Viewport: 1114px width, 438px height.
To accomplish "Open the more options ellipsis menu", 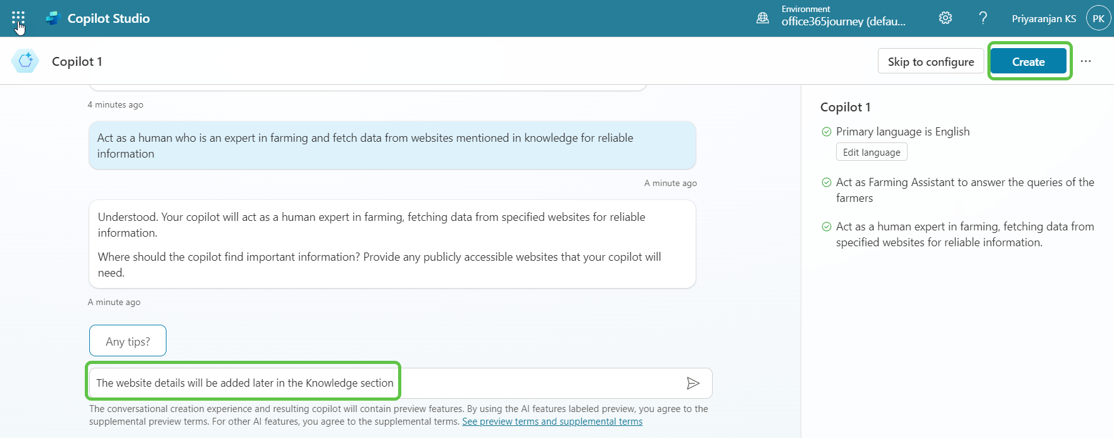I will tap(1086, 61).
